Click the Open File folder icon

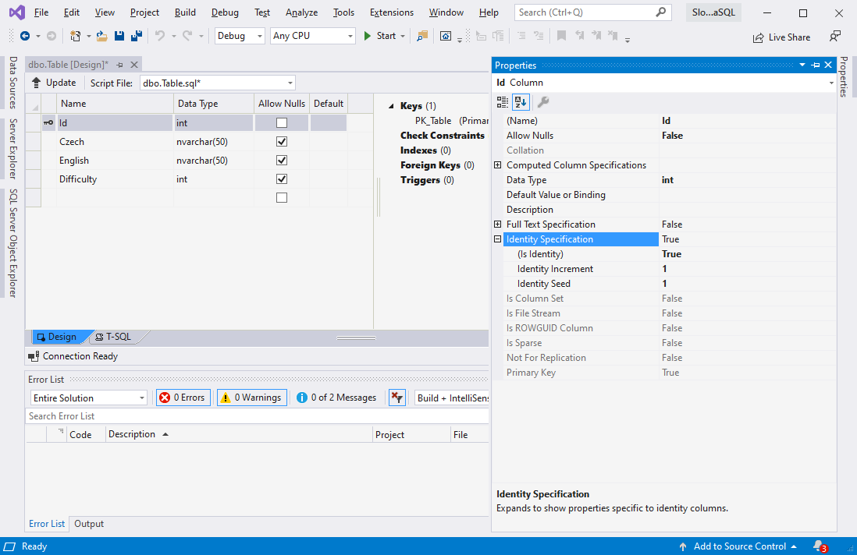(101, 36)
